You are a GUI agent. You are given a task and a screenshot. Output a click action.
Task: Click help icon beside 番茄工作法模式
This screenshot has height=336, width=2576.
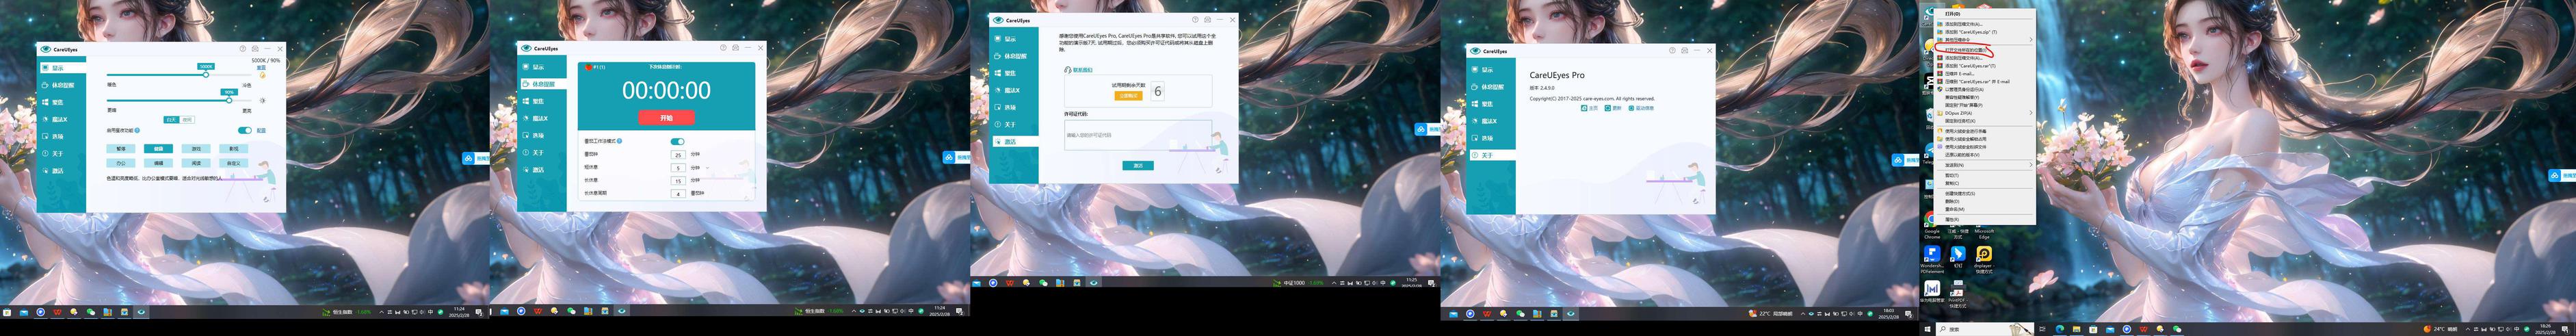pyautogui.click(x=621, y=141)
